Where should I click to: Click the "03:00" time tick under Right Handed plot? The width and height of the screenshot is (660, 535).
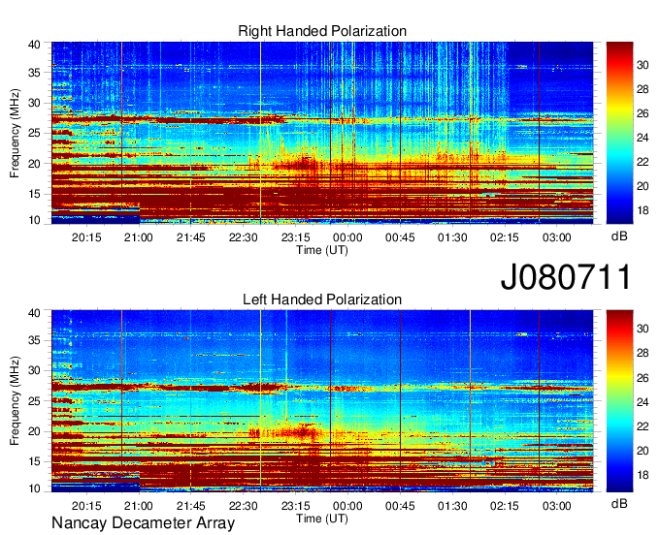pos(556,237)
